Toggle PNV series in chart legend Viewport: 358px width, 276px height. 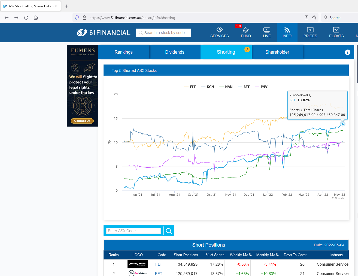(261, 87)
